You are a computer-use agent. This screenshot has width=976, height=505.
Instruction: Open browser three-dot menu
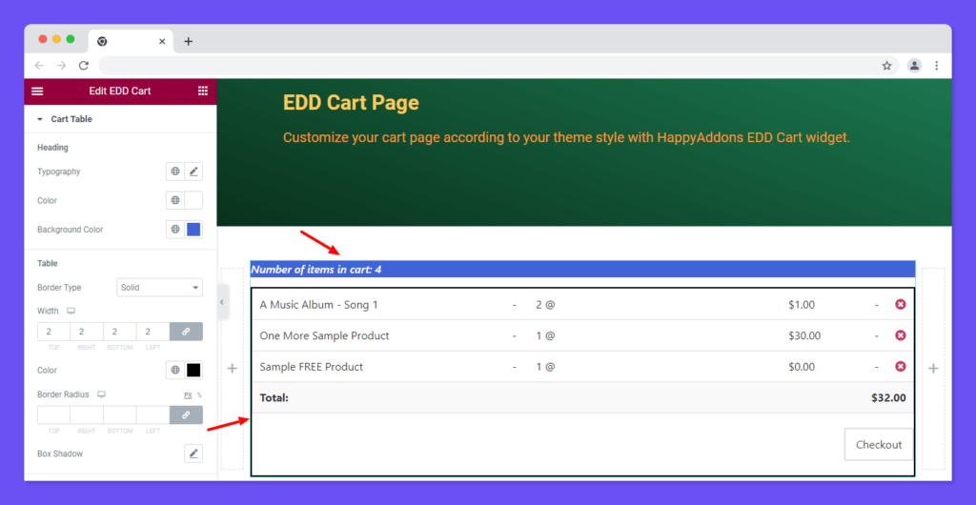pyautogui.click(x=937, y=66)
